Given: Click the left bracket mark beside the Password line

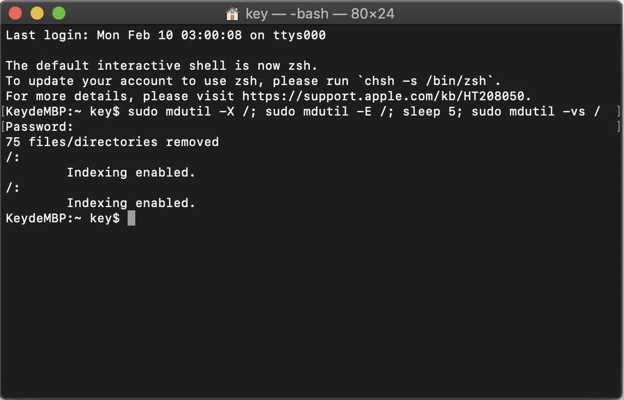Looking at the screenshot, I should 3,127.
